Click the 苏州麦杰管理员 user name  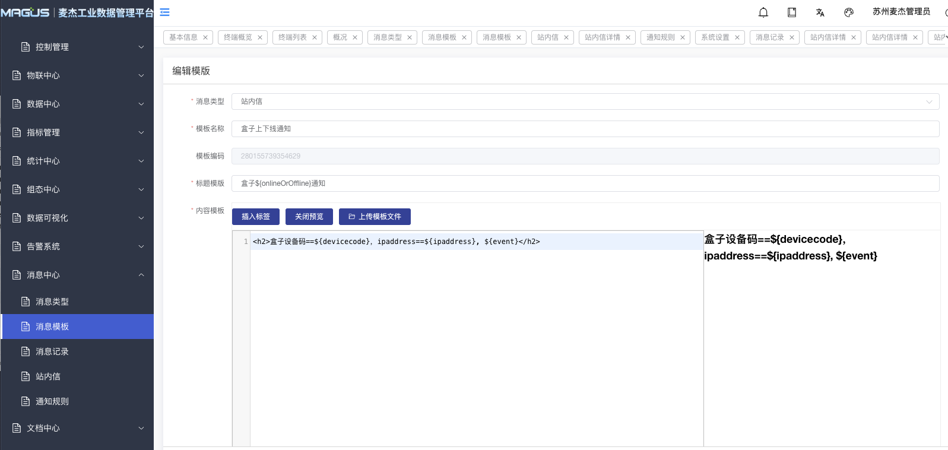(x=901, y=12)
